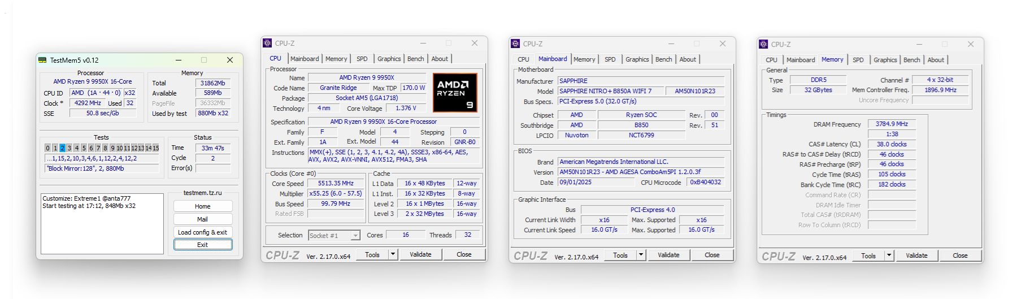Viewport: 1017px width, 299px height.
Task: Click the Mail button in TestMem5
Action: (203, 219)
